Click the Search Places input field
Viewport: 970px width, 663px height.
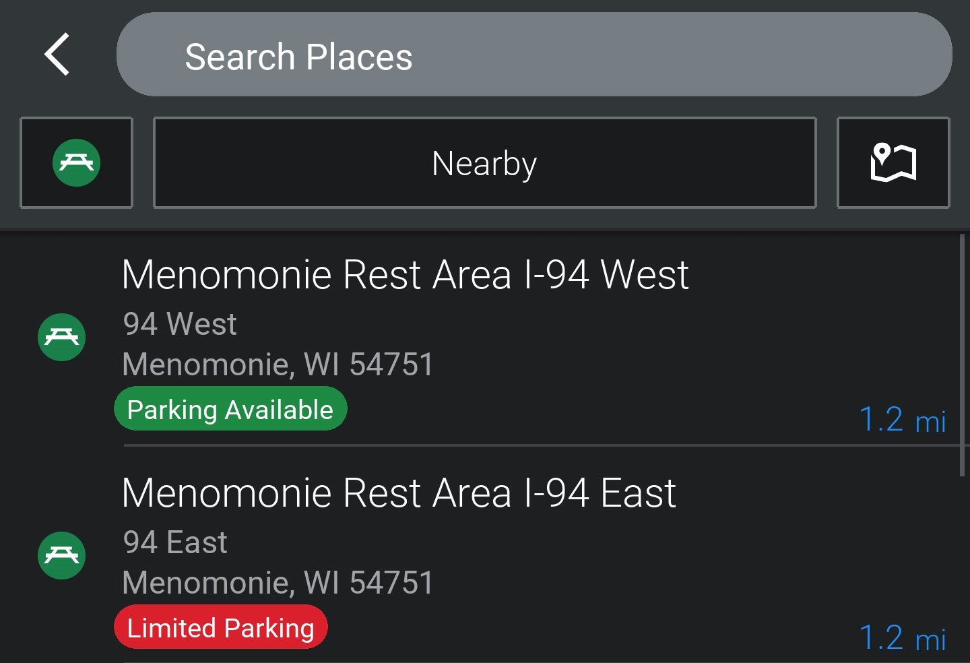(533, 55)
